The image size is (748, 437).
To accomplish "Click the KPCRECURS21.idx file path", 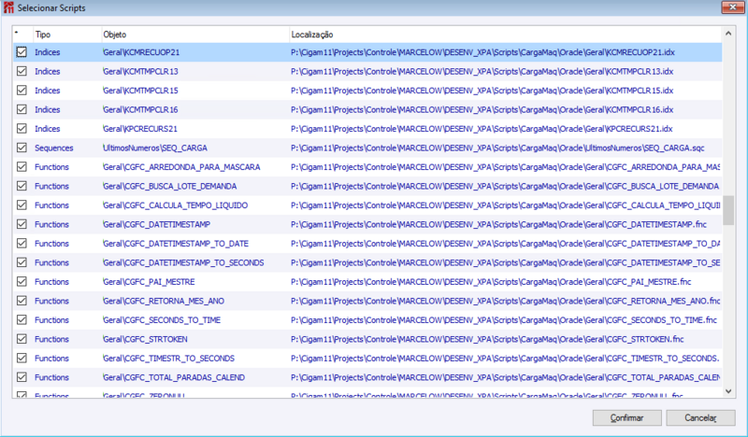I will tap(482, 129).
